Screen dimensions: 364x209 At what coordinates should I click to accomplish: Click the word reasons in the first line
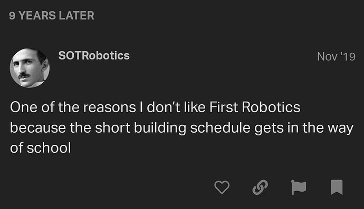click(109, 107)
